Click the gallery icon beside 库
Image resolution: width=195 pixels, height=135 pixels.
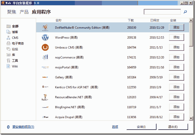tap(8, 55)
